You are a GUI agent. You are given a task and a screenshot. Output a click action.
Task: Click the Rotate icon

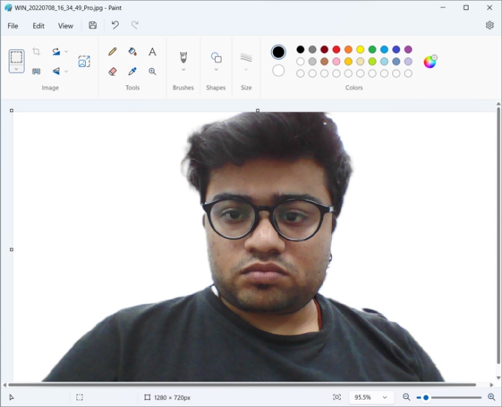(x=56, y=51)
